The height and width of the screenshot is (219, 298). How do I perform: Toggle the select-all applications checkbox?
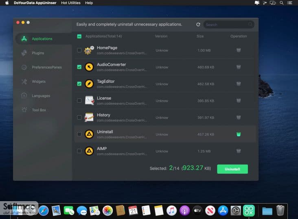tap(79, 36)
